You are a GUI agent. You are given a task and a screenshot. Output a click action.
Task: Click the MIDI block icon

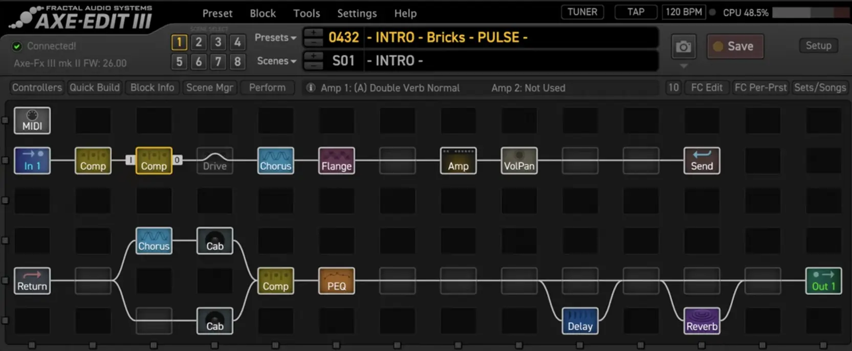tap(32, 121)
